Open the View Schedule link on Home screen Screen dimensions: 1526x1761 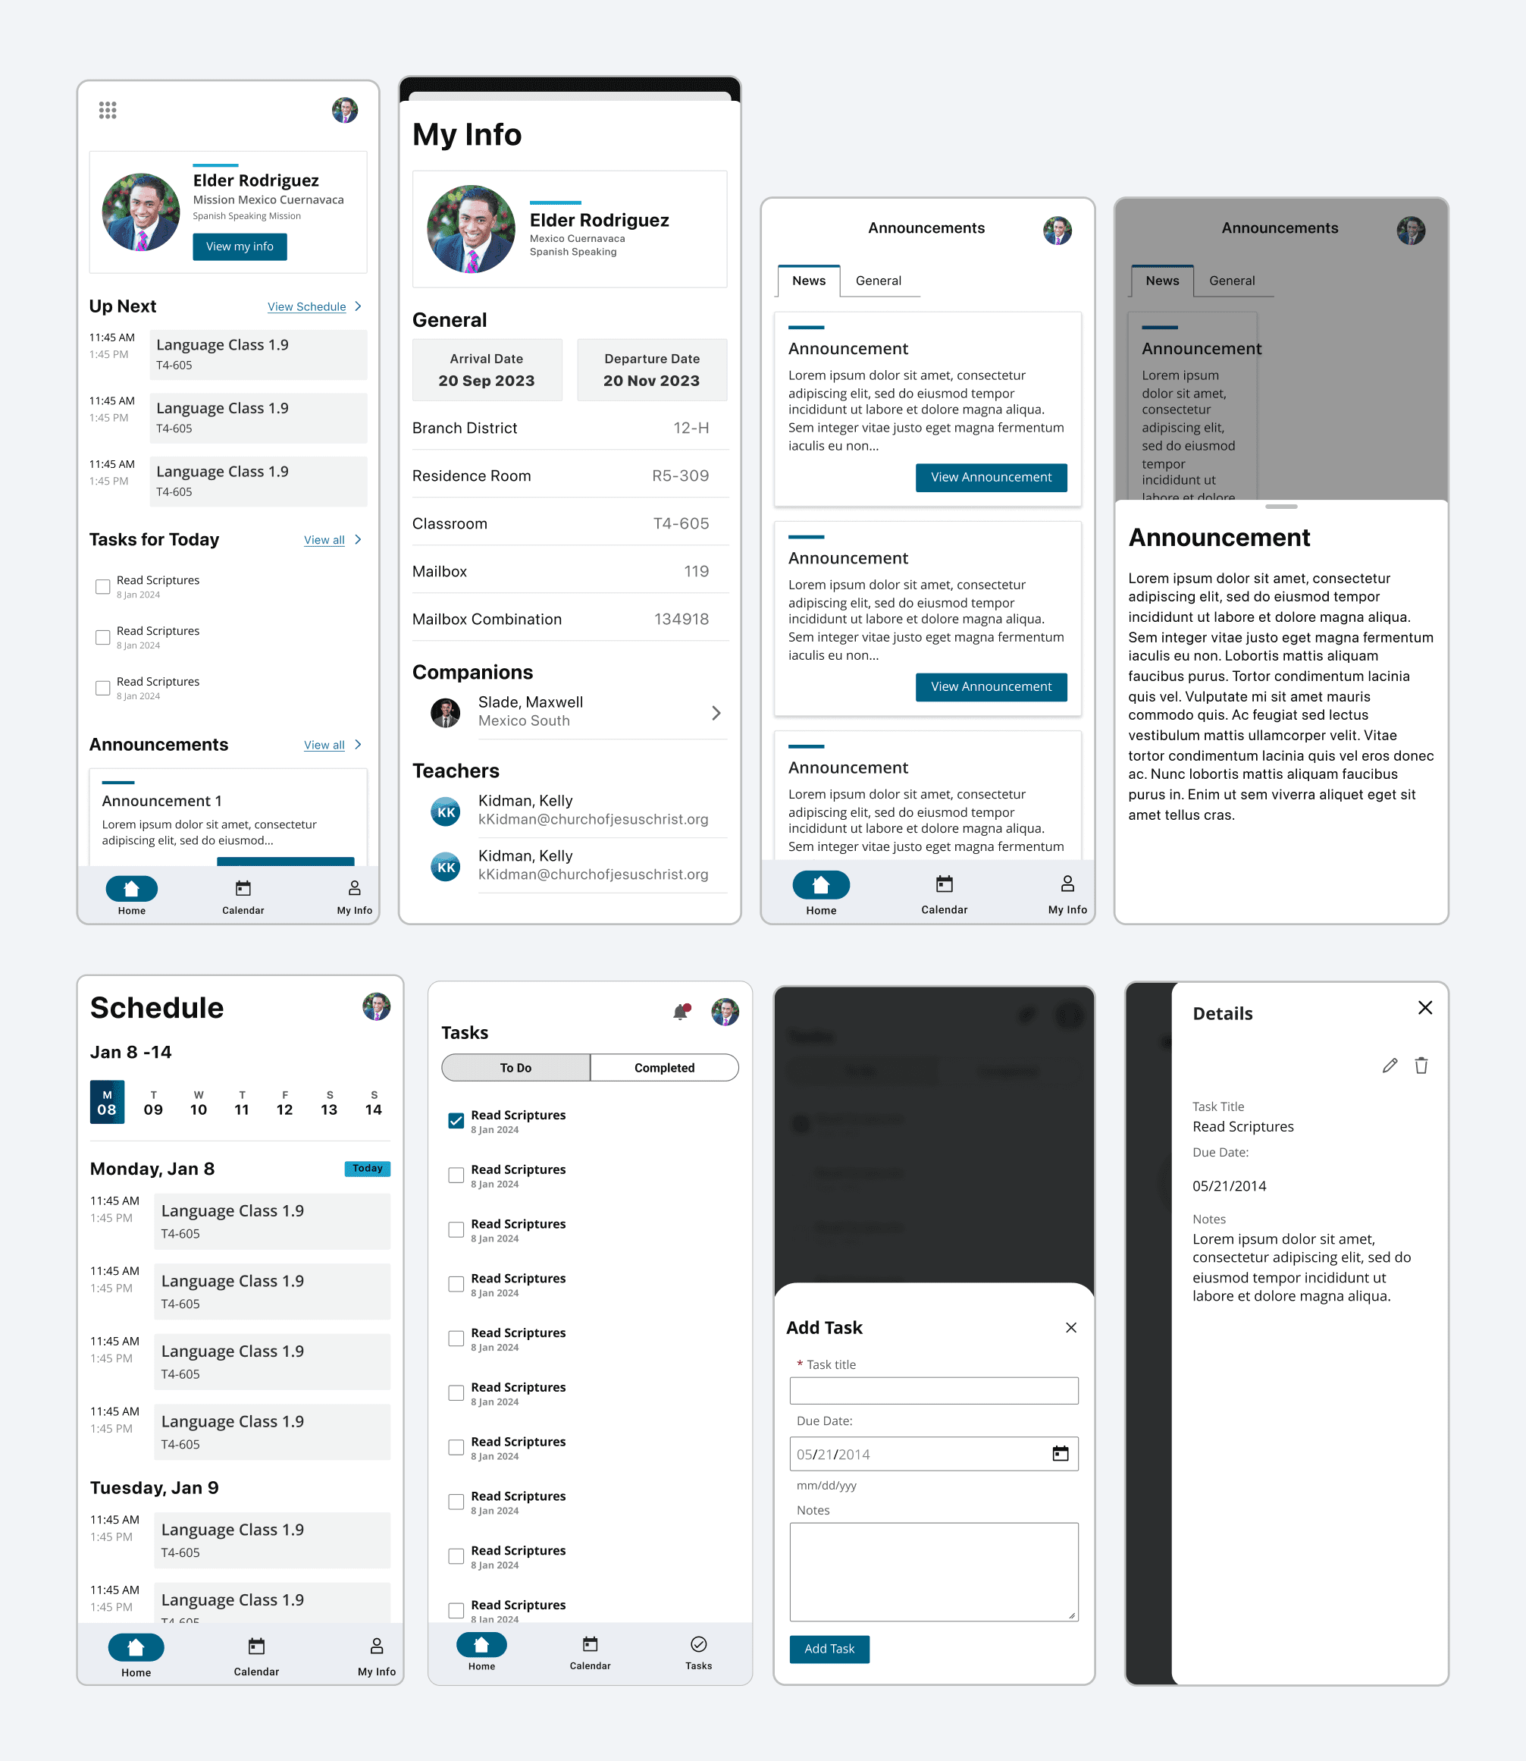[x=306, y=309]
